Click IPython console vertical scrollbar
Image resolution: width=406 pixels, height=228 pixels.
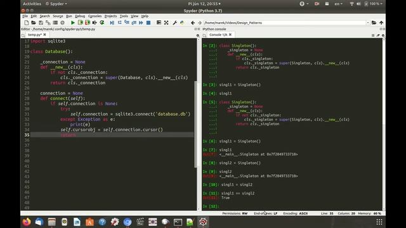(x=383, y=124)
